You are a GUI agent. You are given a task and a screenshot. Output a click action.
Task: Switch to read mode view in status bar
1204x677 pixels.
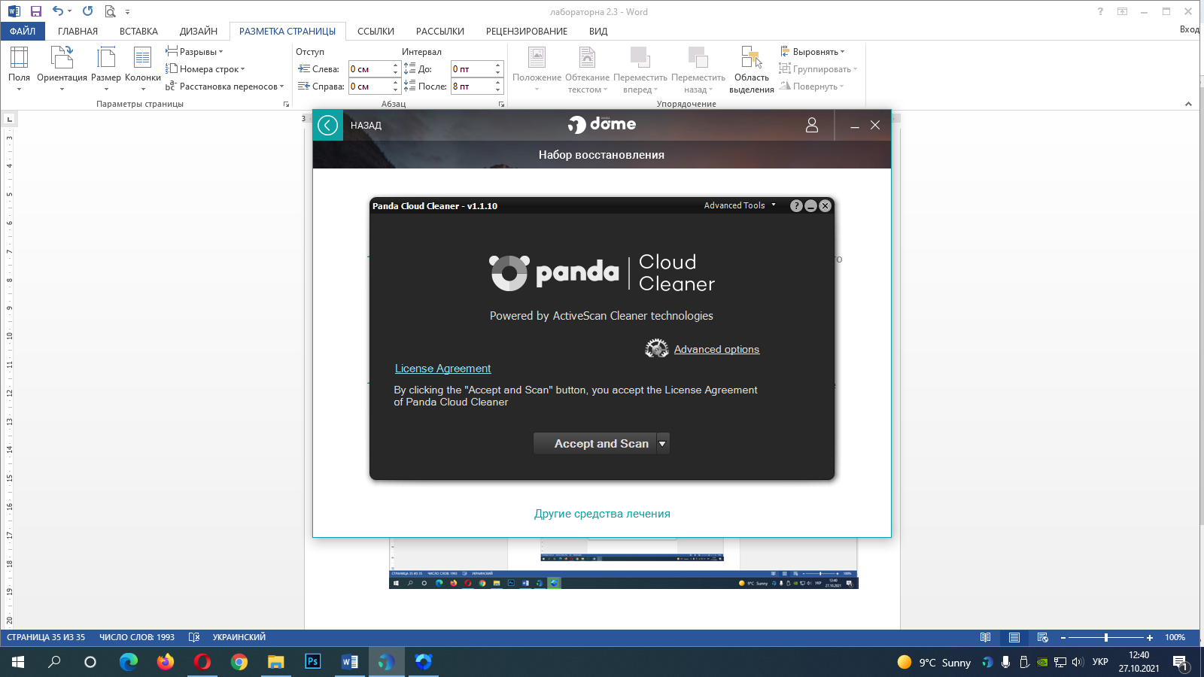(x=985, y=637)
